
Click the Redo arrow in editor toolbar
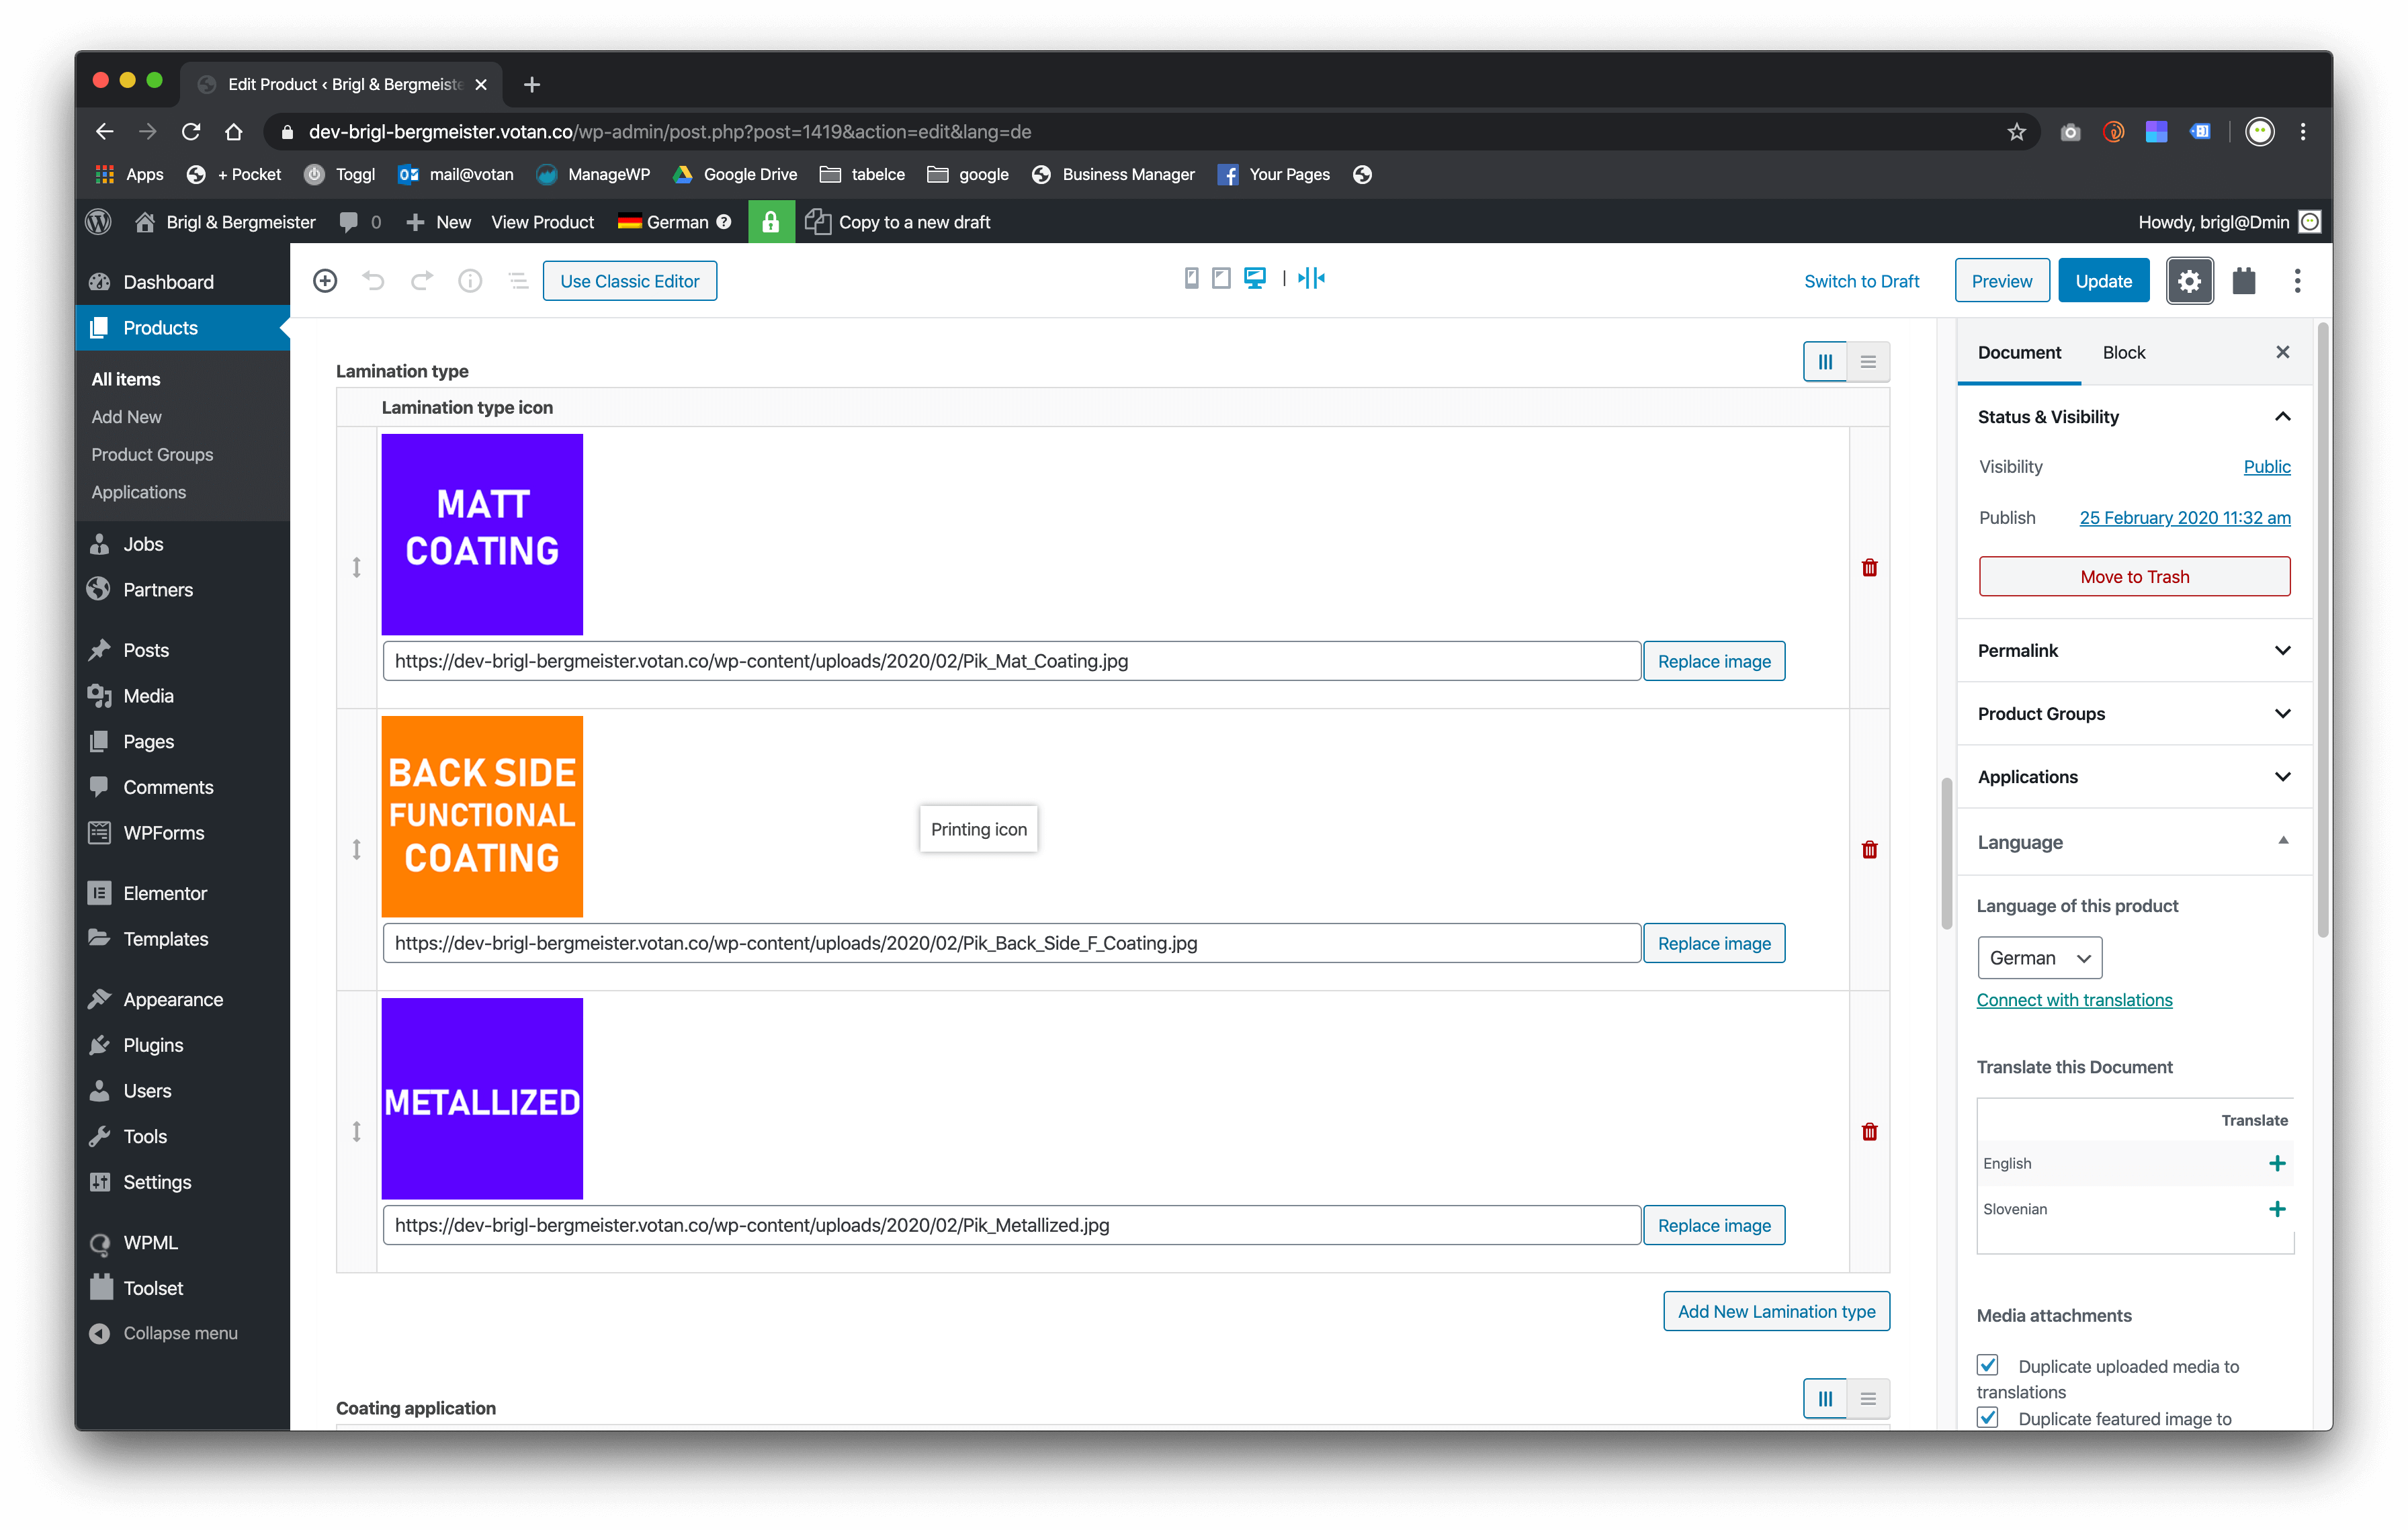(x=422, y=281)
